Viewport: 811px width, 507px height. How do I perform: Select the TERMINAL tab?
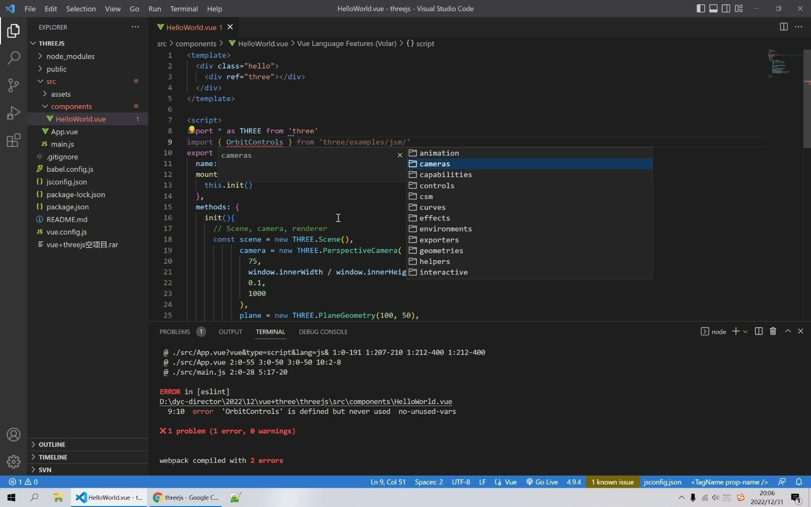270,331
